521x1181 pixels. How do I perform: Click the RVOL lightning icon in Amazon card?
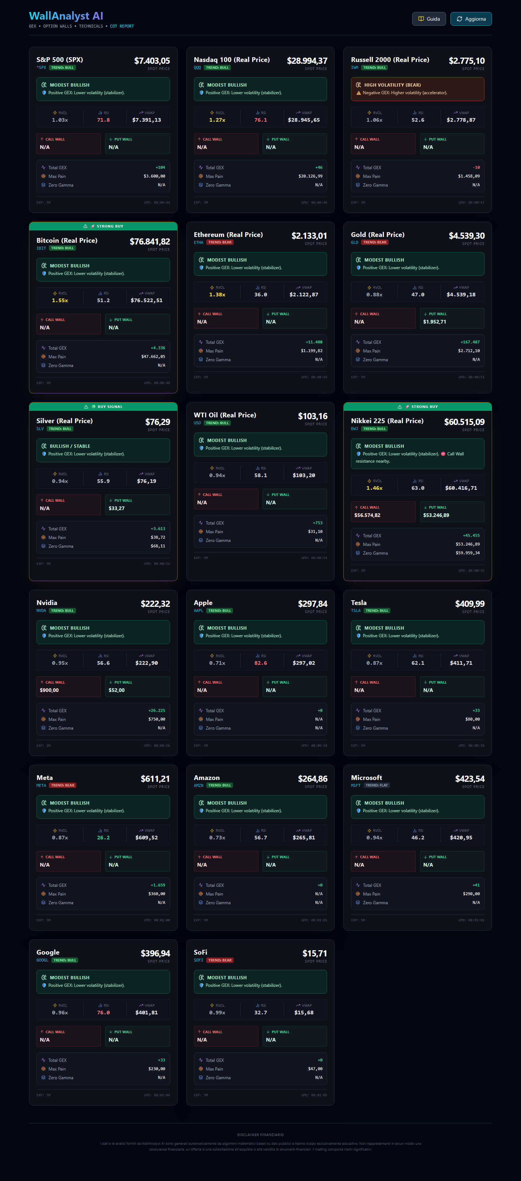[x=212, y=831]
